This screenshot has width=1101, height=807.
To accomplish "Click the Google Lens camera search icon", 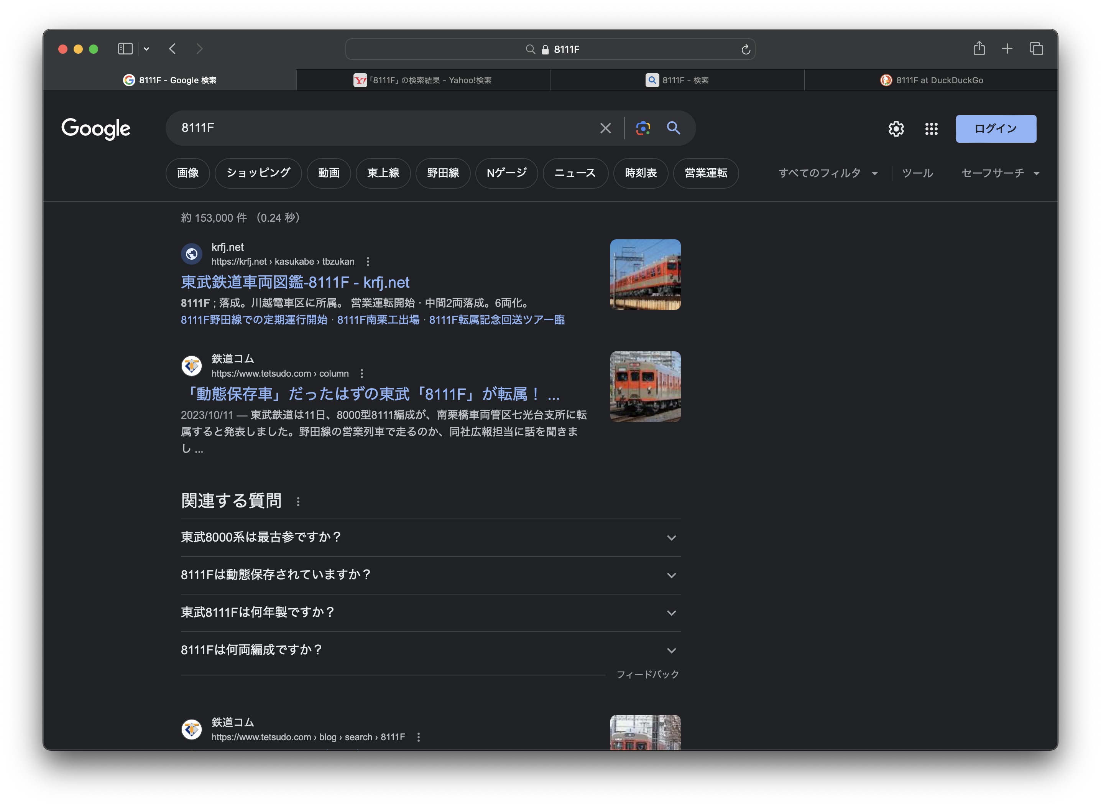I will 643,128.
